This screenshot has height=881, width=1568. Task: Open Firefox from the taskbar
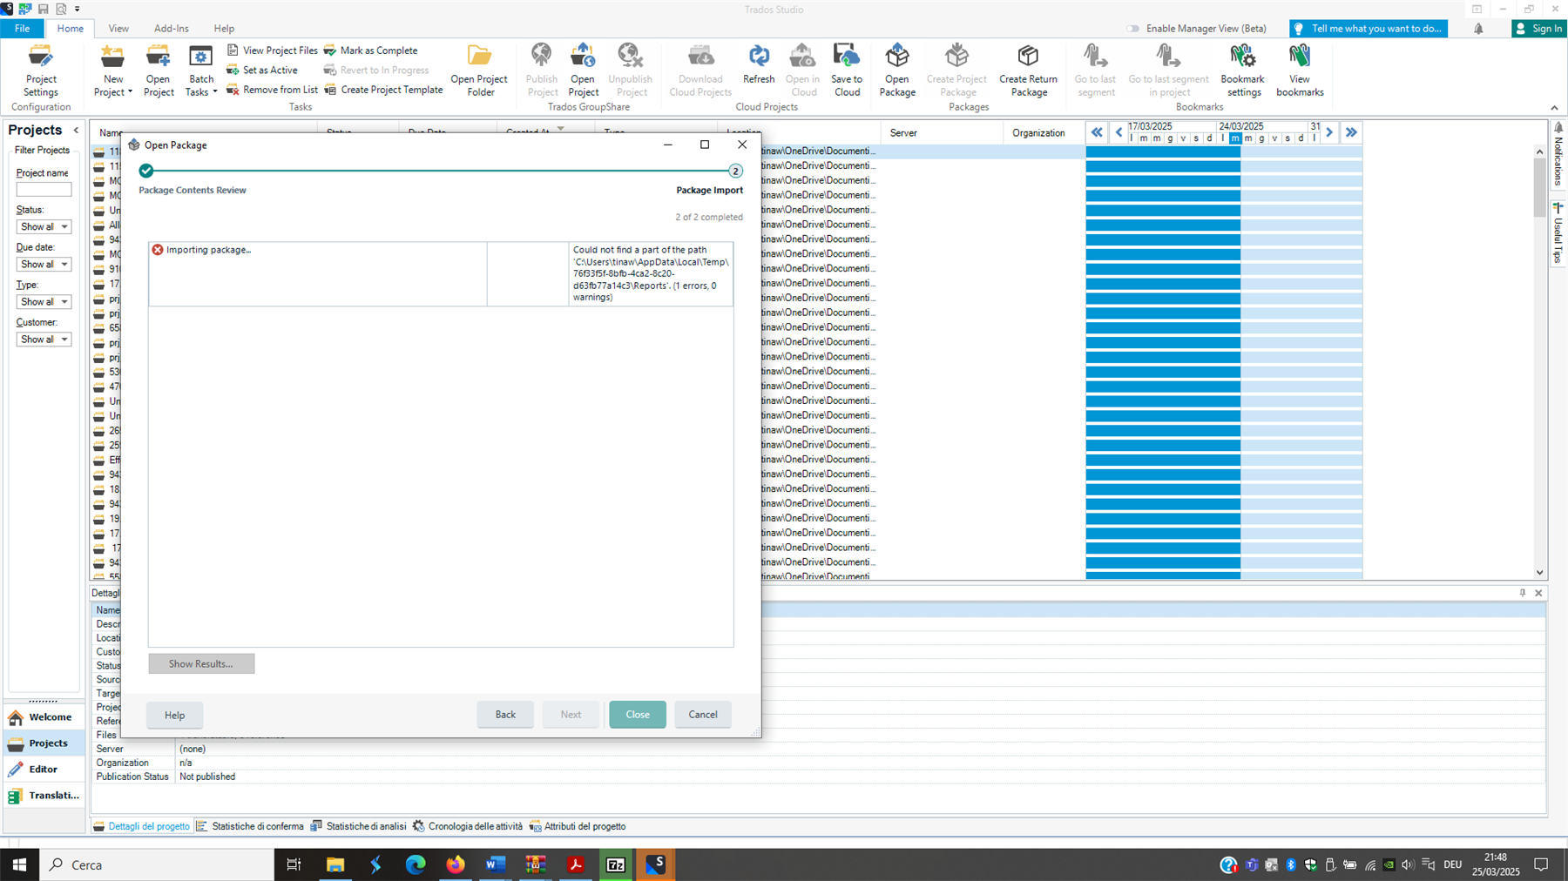[456, 864]
